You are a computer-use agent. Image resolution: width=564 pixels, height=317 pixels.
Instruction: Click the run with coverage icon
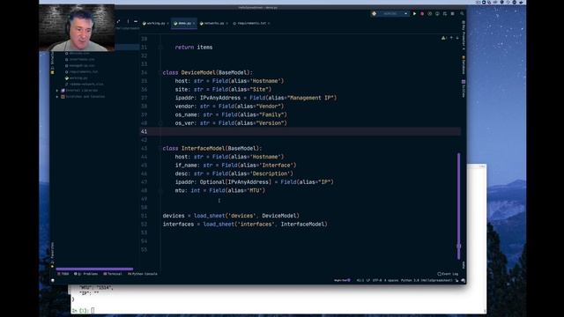coord(429,14)
